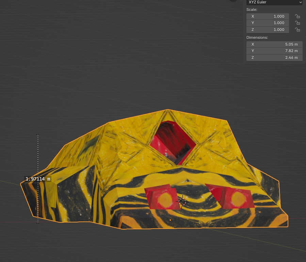The image size is (306, 262).
Task: Click the Dimensions Z field showing 2.46 m
Action: (274, 58)
